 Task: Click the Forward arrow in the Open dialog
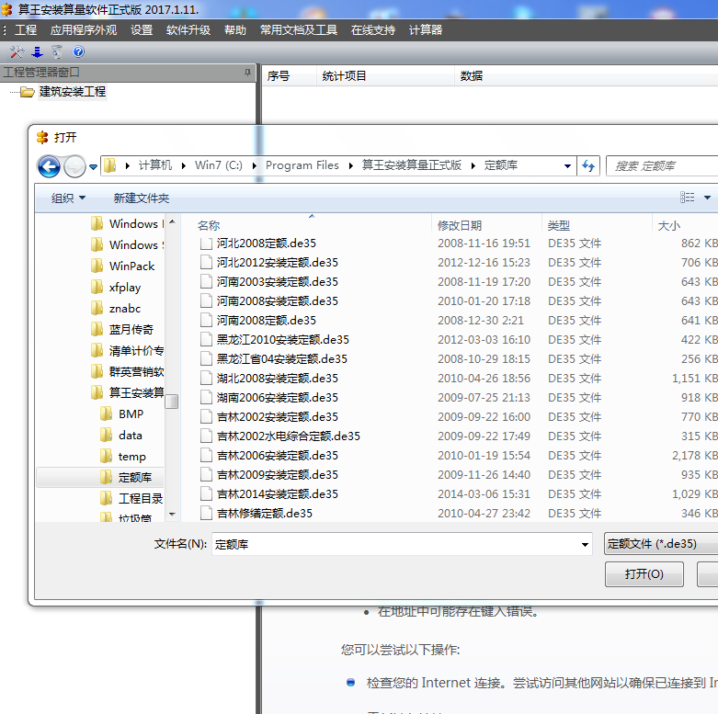(74, 166)
